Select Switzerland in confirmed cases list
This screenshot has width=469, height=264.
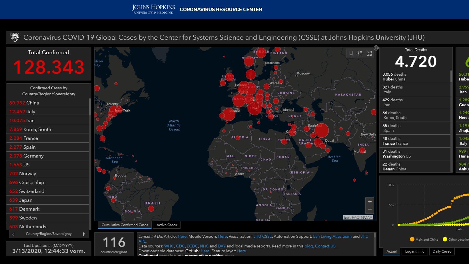(x=47, y=191)
